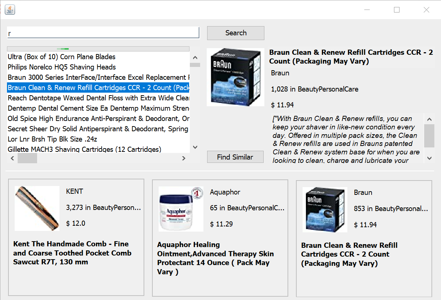Click the 'KENT' brand label
This screenshot has width=441, height=300.
[75, 192]
